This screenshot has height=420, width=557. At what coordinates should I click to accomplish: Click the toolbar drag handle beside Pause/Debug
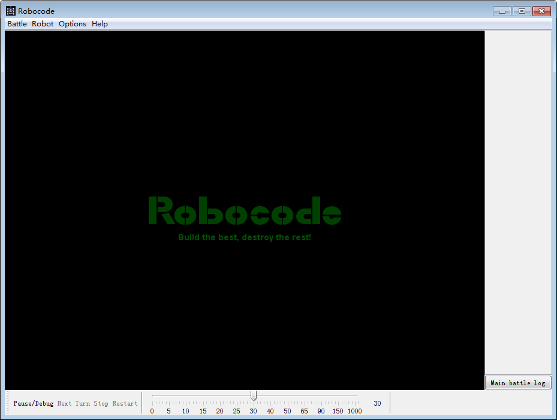click(x=7, y=403)
